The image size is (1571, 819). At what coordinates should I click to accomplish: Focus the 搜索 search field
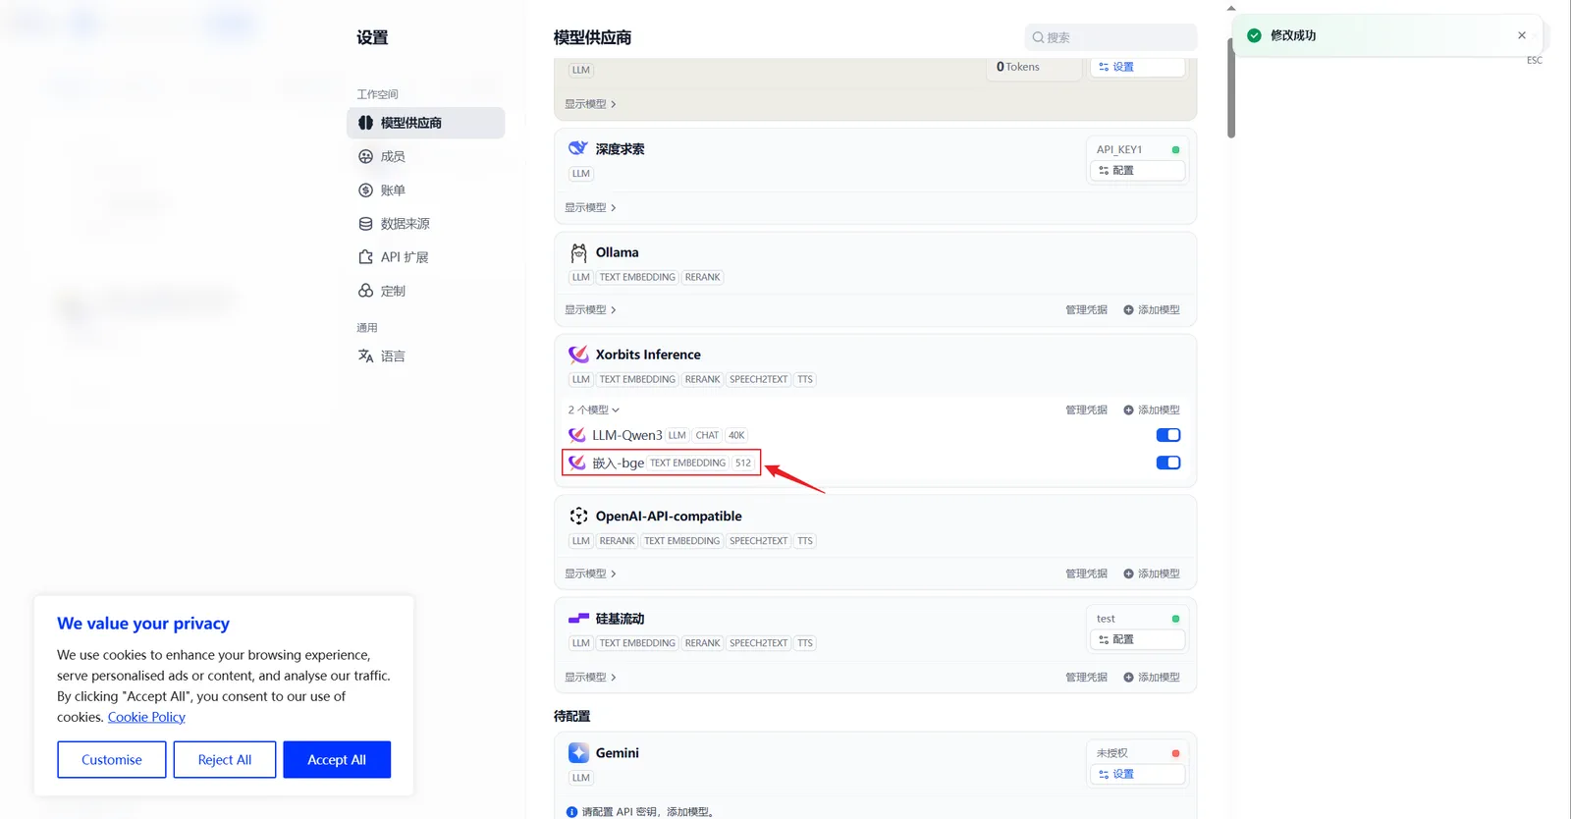tap(1111, 37)
